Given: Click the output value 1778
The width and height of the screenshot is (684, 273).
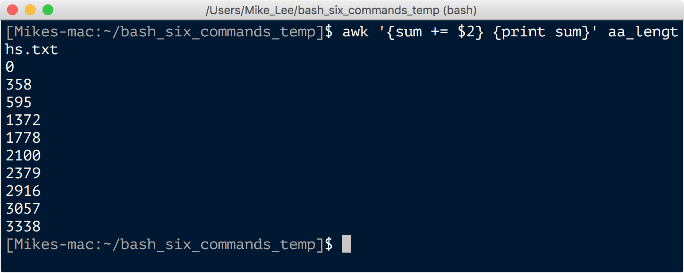Looking at the screenshot, I should tap(23, 138).
